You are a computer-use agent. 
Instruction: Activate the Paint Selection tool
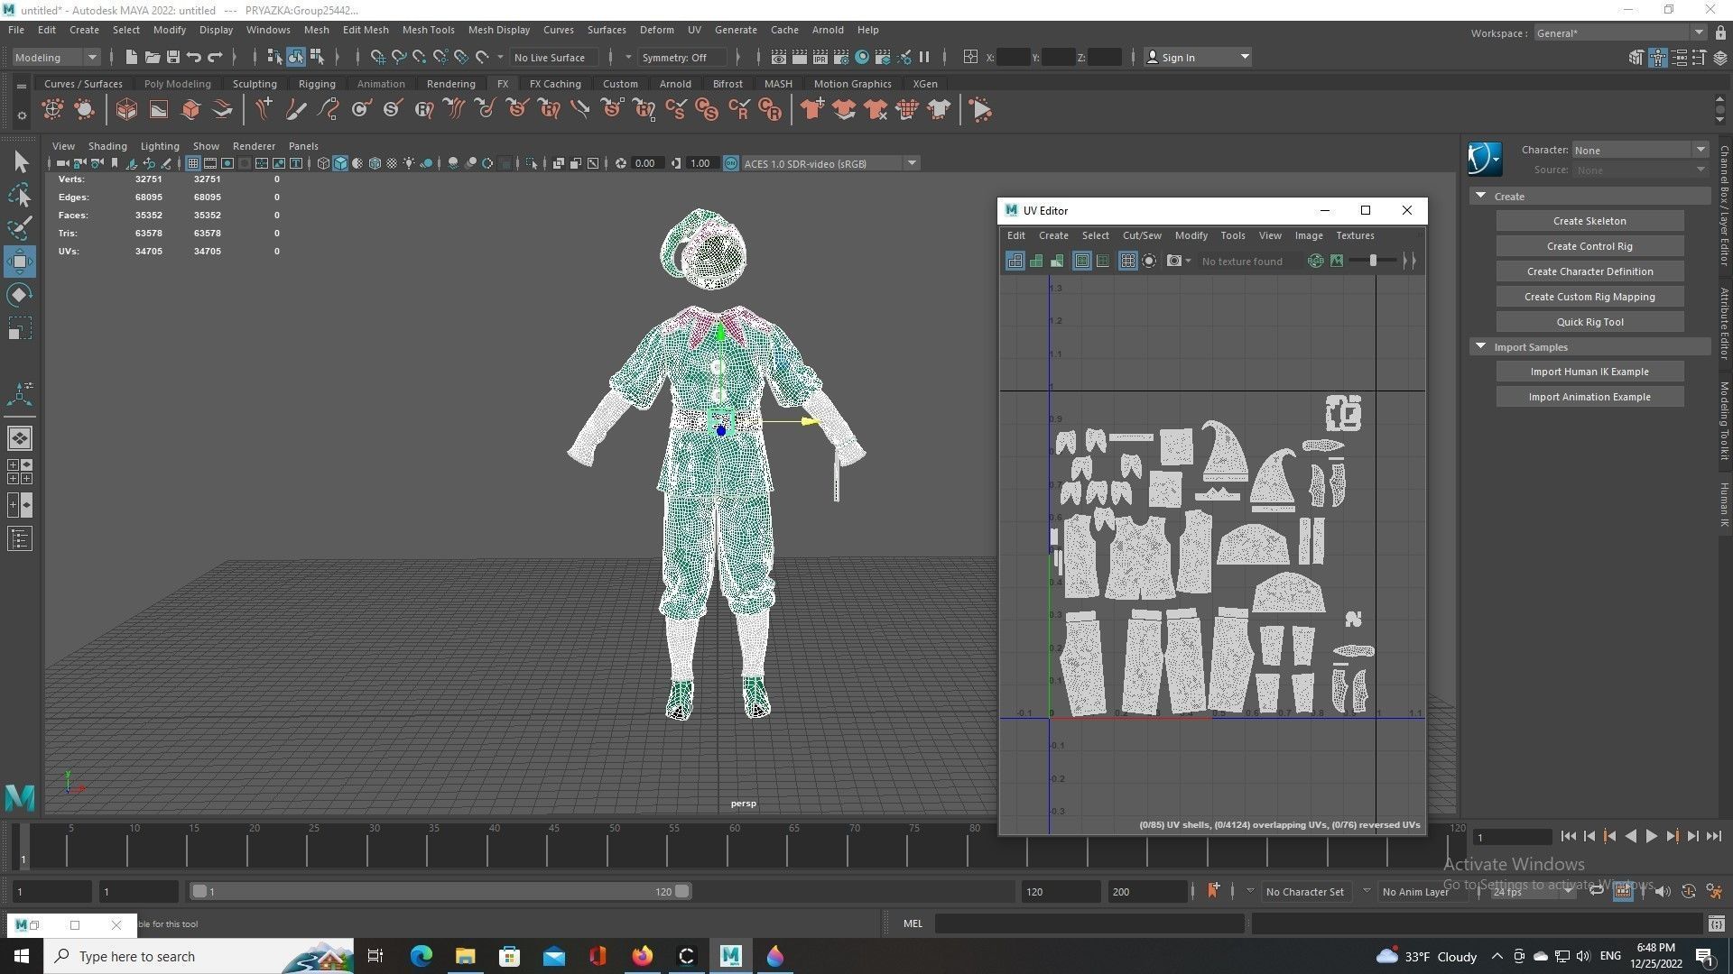pos(21,227)
